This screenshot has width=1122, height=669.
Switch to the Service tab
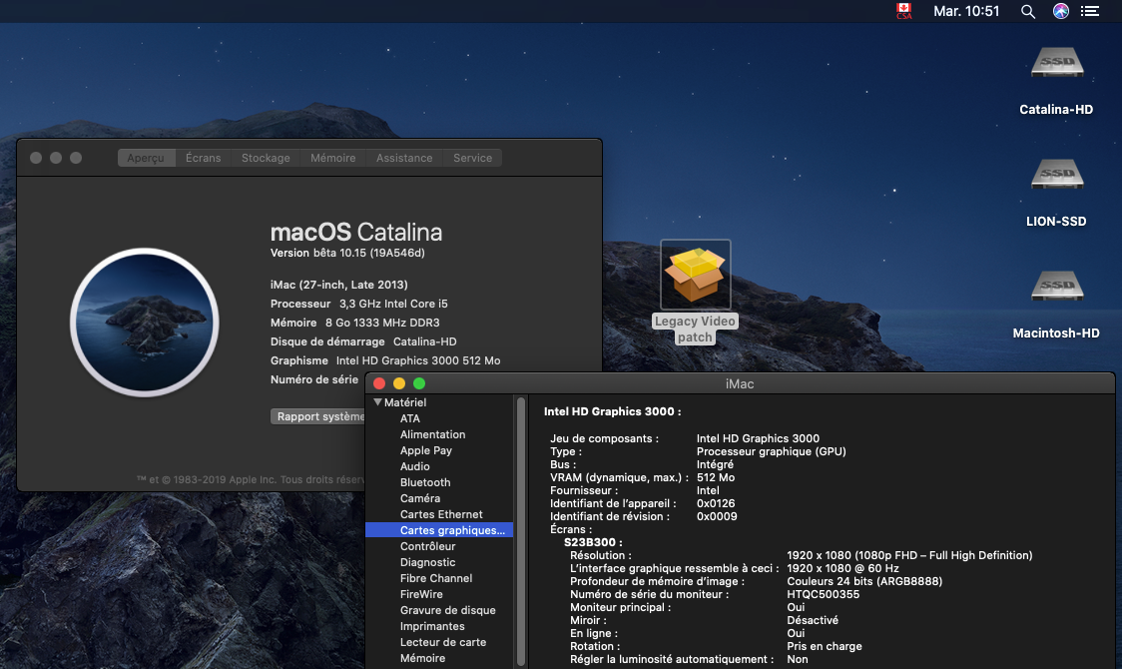[472, 158]
